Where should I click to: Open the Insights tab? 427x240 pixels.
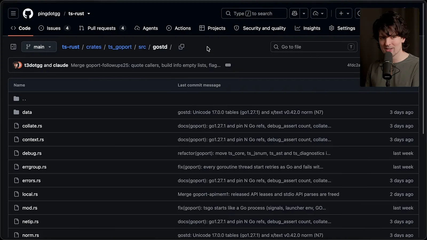tap(307, 28)
